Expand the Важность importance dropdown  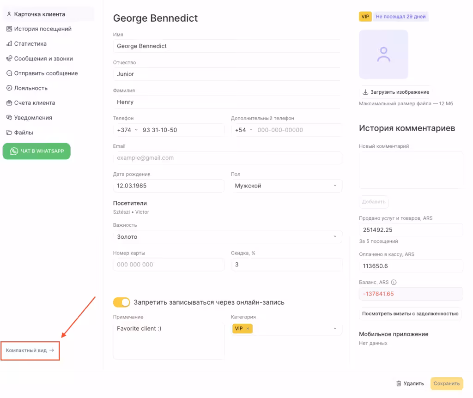click(x=227, y=236)
